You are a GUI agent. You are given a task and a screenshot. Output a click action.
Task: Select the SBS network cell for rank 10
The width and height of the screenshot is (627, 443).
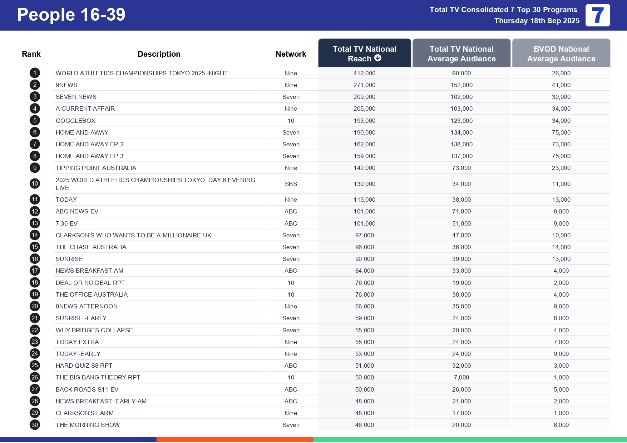[291, 183]
